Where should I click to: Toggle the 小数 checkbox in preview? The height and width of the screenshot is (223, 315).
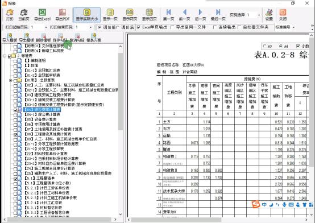click(x=298, y=46)
